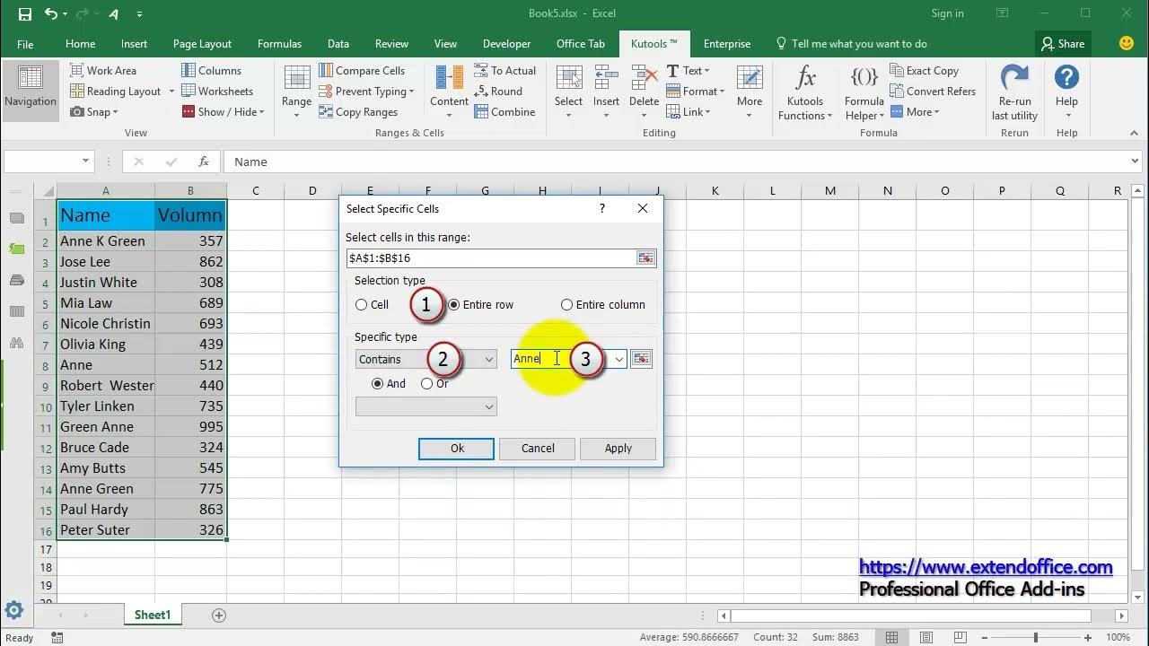The image size is (1149, 646).
Task: Switch to the Home tab
Action: tap(80, 43)
